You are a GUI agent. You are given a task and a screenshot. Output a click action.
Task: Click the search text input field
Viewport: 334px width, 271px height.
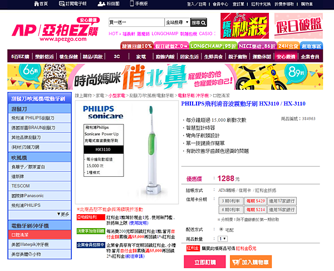coord(136,22)
